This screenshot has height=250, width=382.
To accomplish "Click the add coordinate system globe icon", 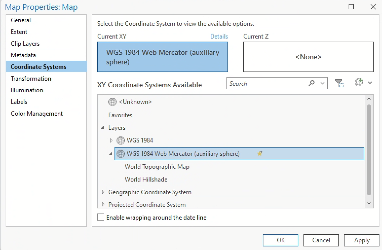I will pyautogui.click(x=359, y=82).
